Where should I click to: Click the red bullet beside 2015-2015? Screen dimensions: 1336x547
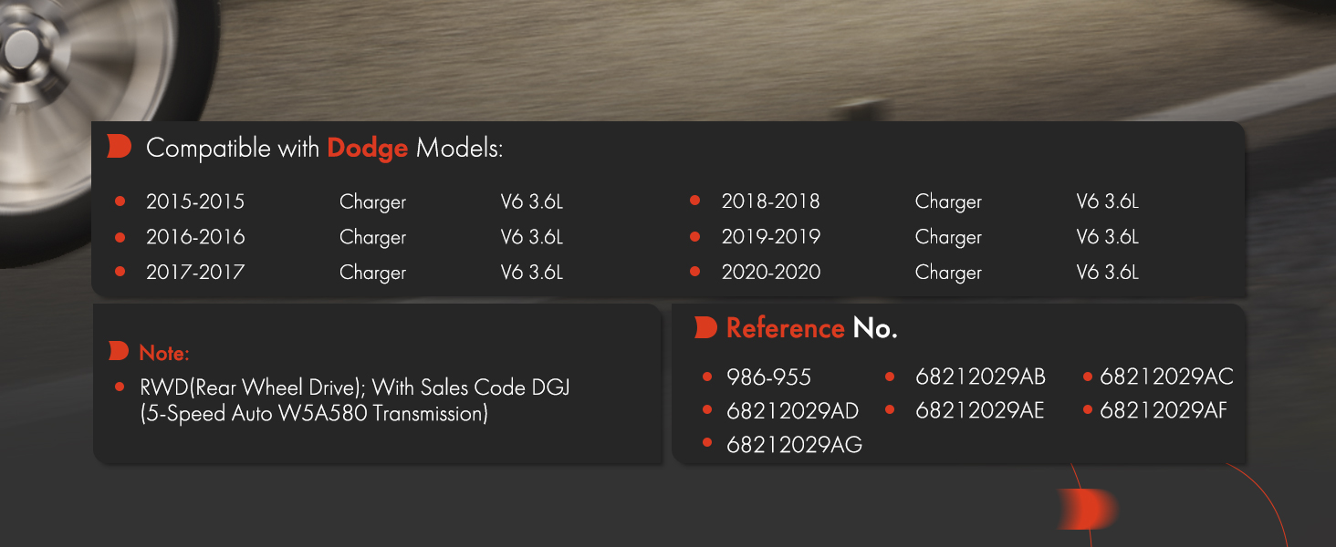coord(120,201)
